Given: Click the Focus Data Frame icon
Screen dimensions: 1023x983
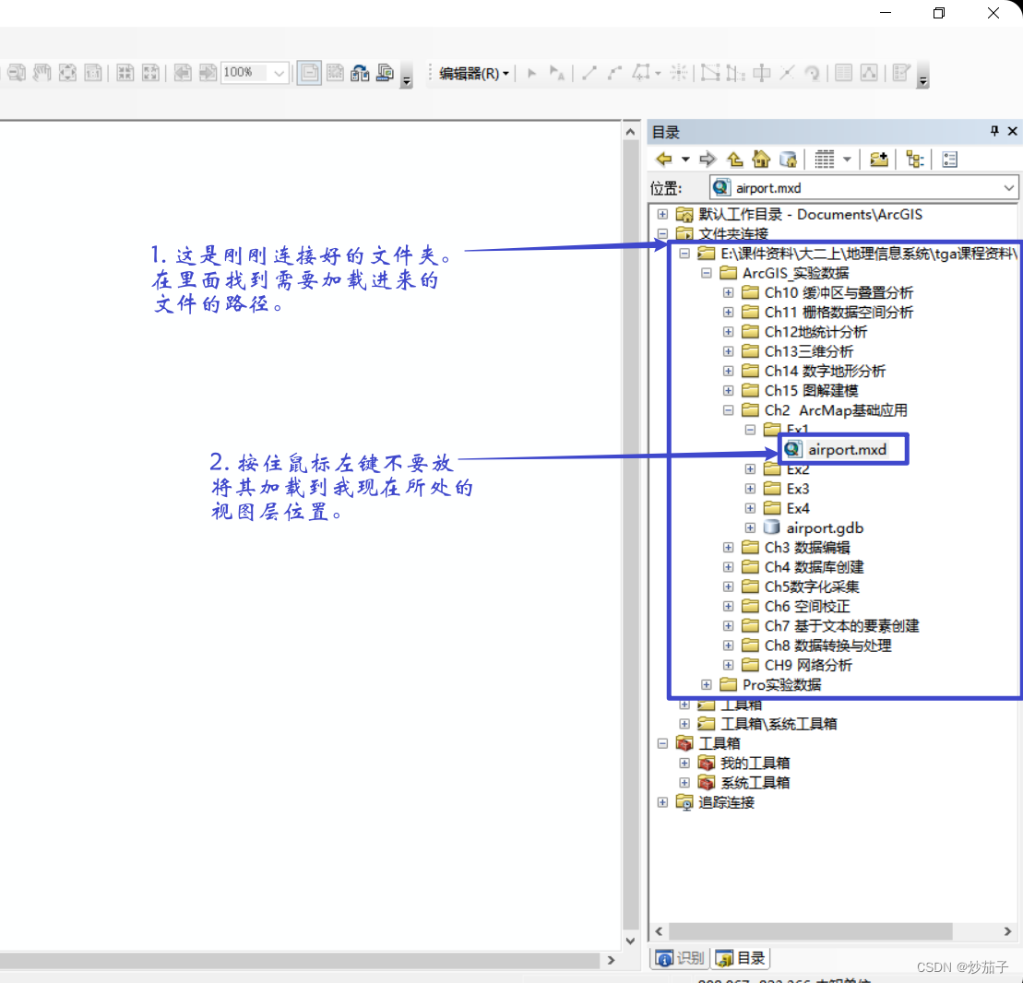Looking at the screenshot, I should point(336,73).
